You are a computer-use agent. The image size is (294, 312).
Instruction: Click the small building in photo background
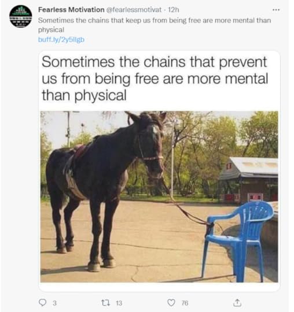[248, 180]
